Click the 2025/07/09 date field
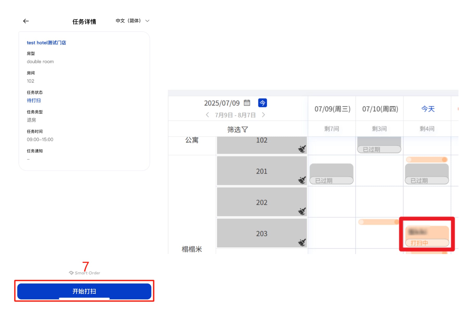 [222, 103]
